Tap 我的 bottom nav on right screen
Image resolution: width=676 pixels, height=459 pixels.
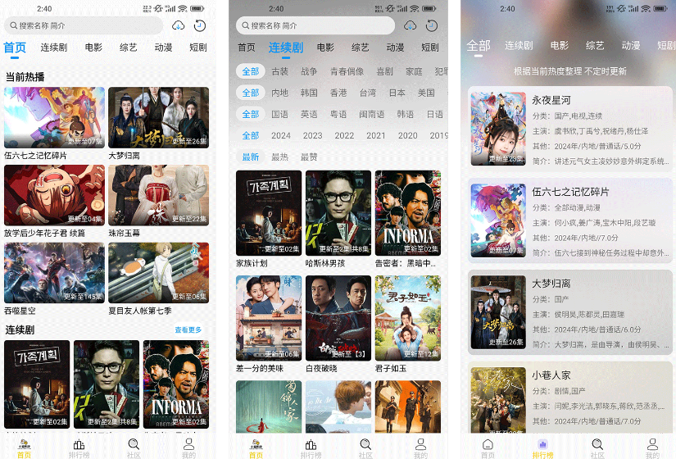coord(652,448)
